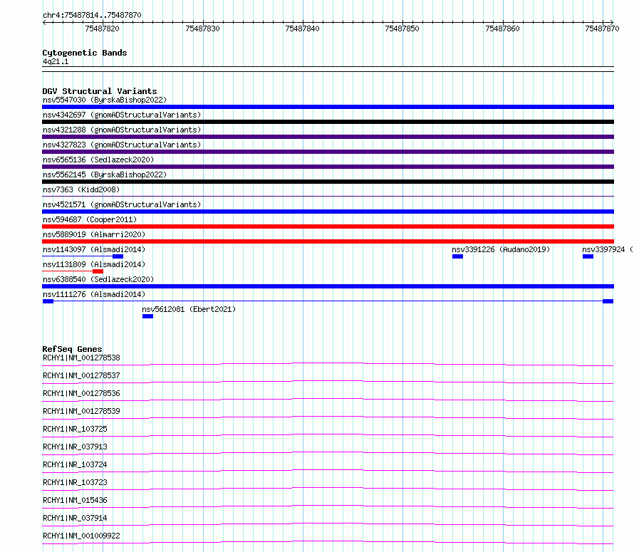Click the red bar under nsv5889019
The width and height of the screenshot is (634, 552).
coord(328,241)
